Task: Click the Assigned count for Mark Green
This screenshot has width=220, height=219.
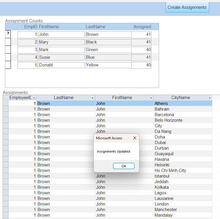Action: pyautogui.click(x=141, y=50)
